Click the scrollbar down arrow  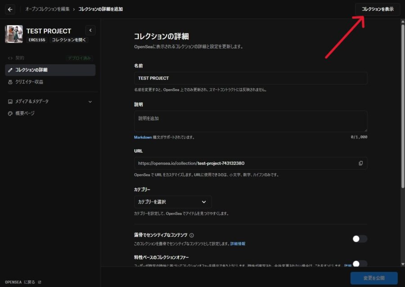403,264
